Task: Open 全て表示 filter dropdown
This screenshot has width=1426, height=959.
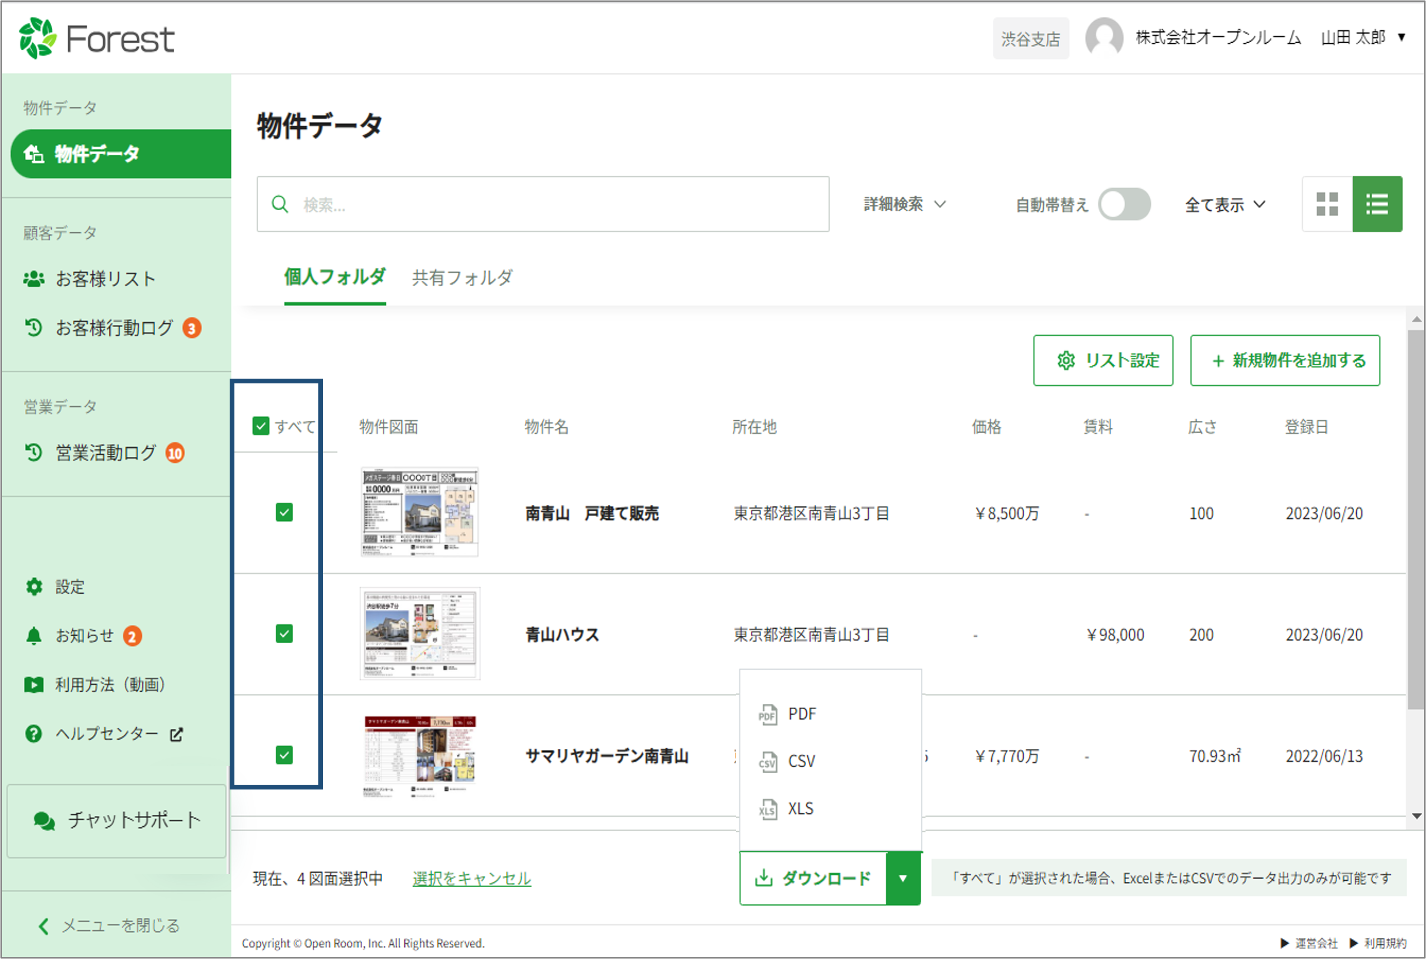Action: coord(1224,204)
